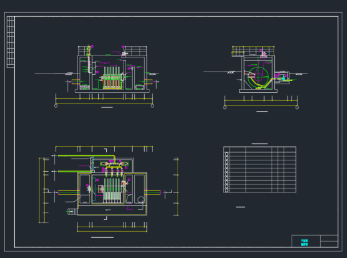
Task: Select the front section view drawing at top left
Action: [x=97, y=76]
